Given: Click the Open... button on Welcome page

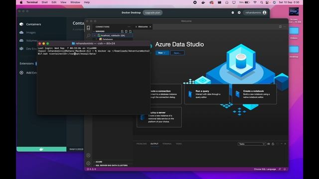Looking at the screenshot, I should coord(177,53).
